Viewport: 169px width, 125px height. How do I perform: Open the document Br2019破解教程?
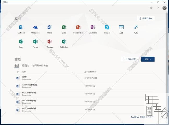click(x=29, y=93)
